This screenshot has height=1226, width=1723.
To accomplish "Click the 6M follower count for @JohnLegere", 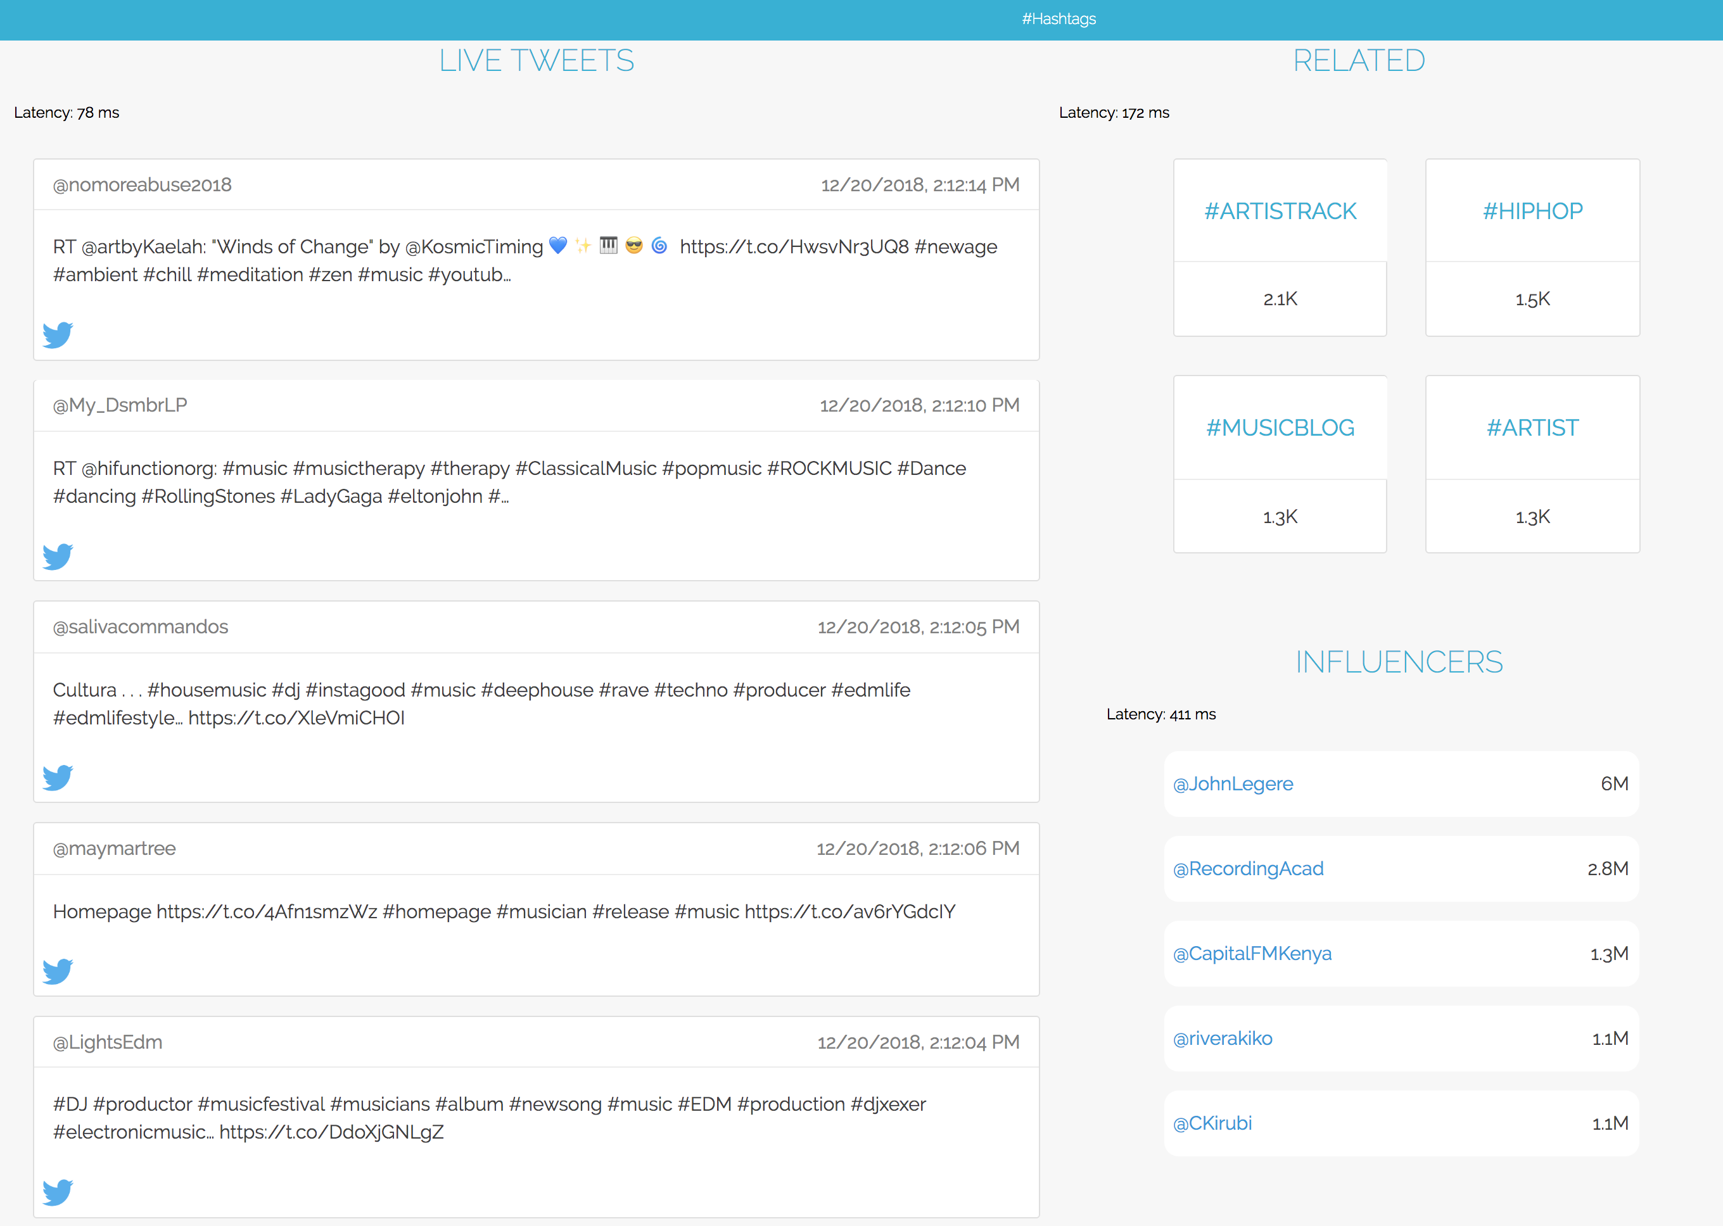I will tap(1614, 783).
